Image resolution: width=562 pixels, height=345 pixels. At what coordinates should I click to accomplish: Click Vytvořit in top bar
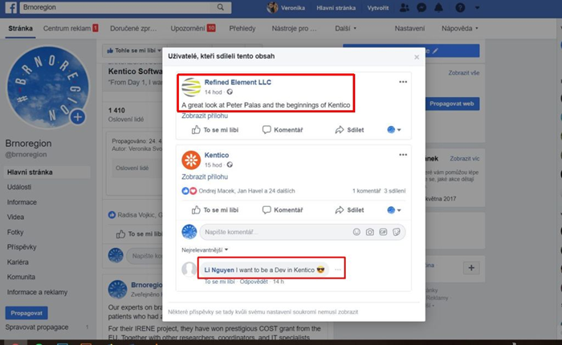[378, 7]
